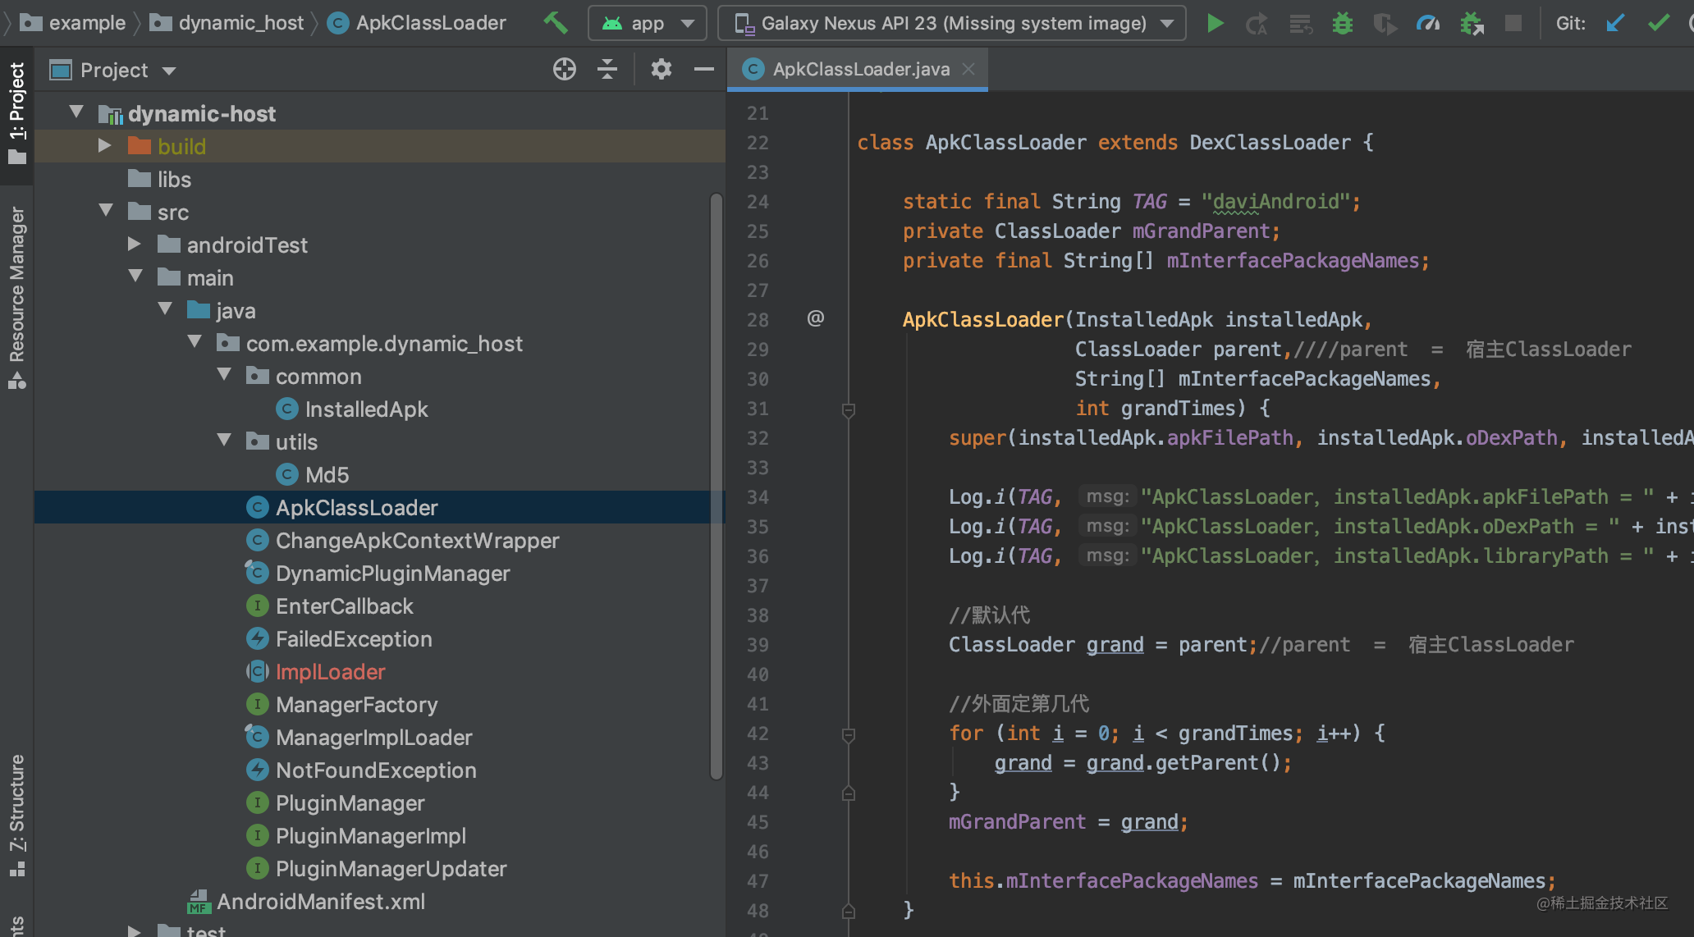
Task: Click the ApkClassLoader breadcrumb
Action: pos(417,23)
